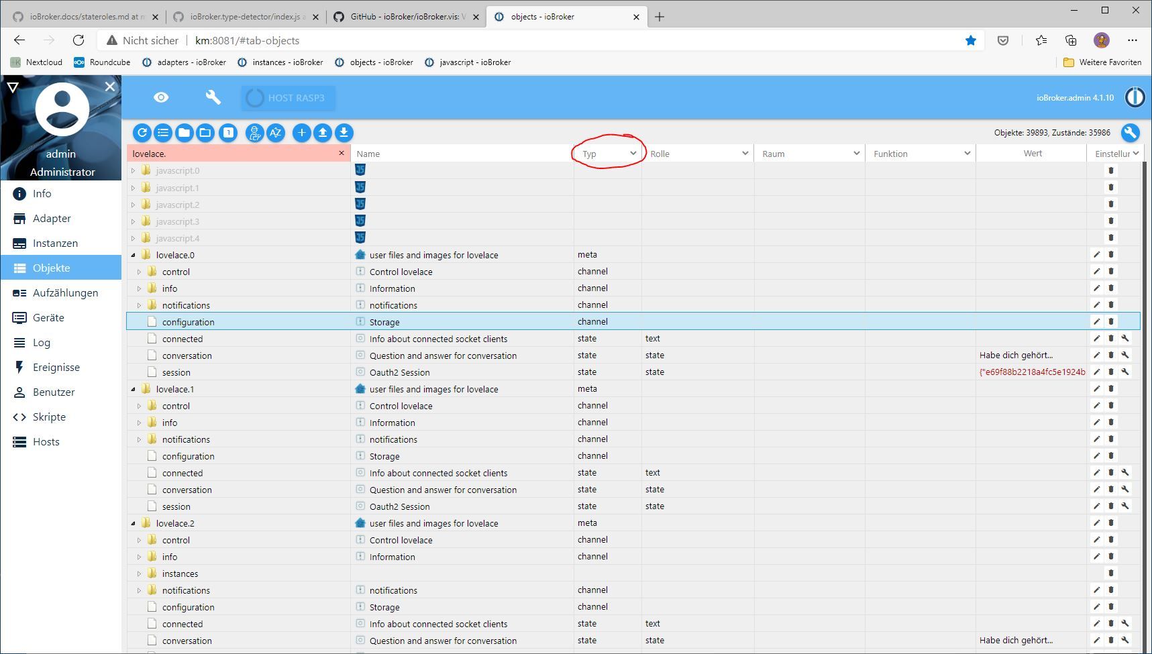Edit the configuration row of lovelace.0
The height and width of the screenshot is (654, 1152).
tap(1097, 321)
